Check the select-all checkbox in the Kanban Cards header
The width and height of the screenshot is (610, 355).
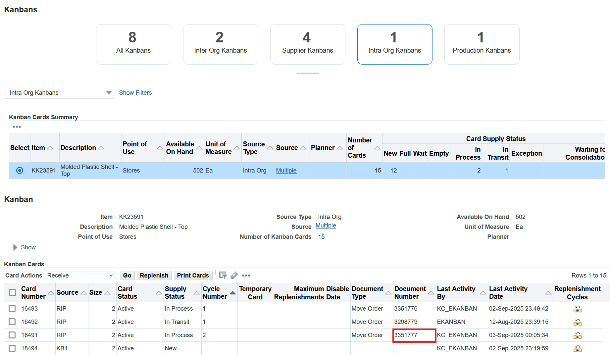click(x=12, y=293)
